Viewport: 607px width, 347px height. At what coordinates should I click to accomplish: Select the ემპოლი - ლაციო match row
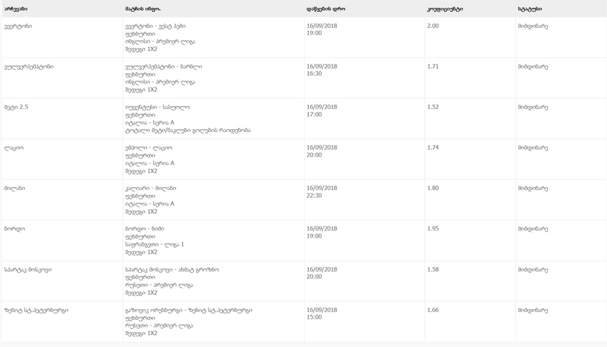pyautogui.click(x=303, y=159)
